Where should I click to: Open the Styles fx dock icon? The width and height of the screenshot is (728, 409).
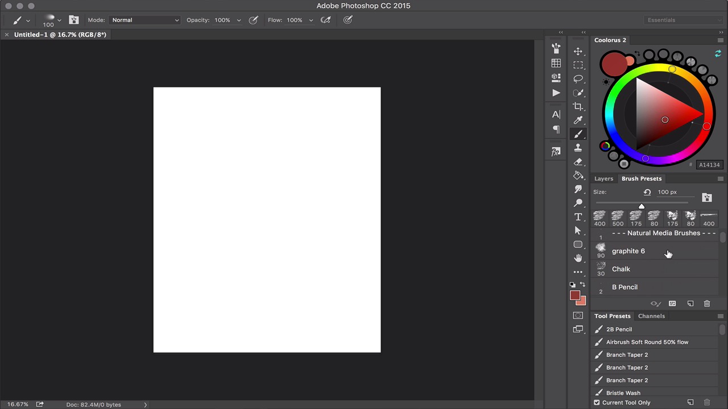click(x=556, y=151)
